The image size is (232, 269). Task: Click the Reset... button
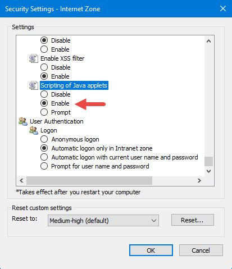tap(193, 220)
